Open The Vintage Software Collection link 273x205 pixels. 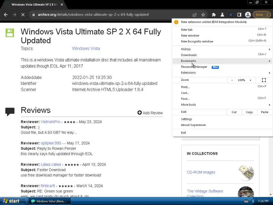[205, 193]
